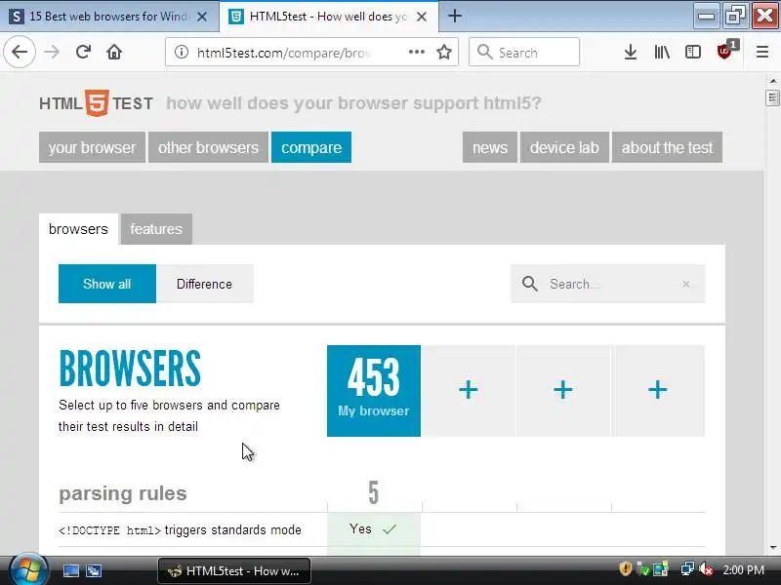Viewport: 781px width, 585px height.
Task: Switch to the features tab
Action: click(156, 229)
